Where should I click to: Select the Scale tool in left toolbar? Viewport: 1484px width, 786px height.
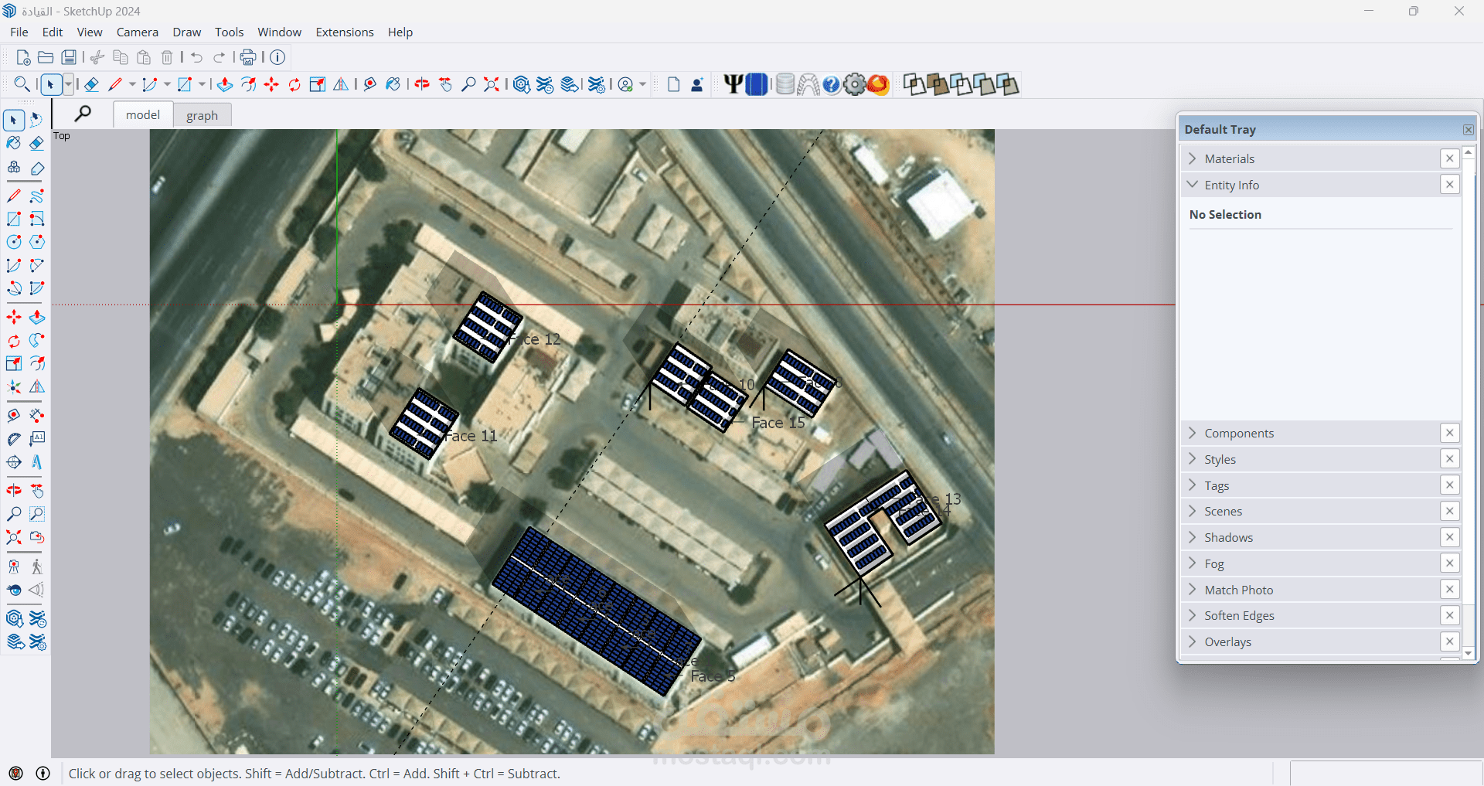coord(14,363)
